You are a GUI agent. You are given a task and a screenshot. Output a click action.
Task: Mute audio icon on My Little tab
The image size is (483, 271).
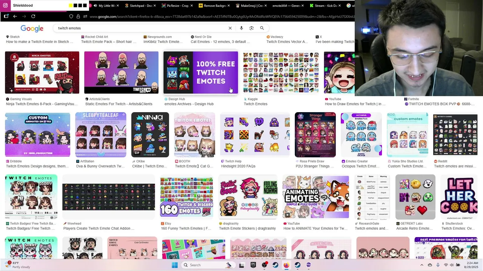tap(95, 6)
